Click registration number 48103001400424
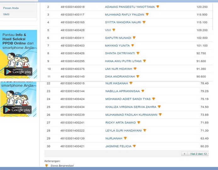Viewport: 218px width, 170px height. [72, 99]
